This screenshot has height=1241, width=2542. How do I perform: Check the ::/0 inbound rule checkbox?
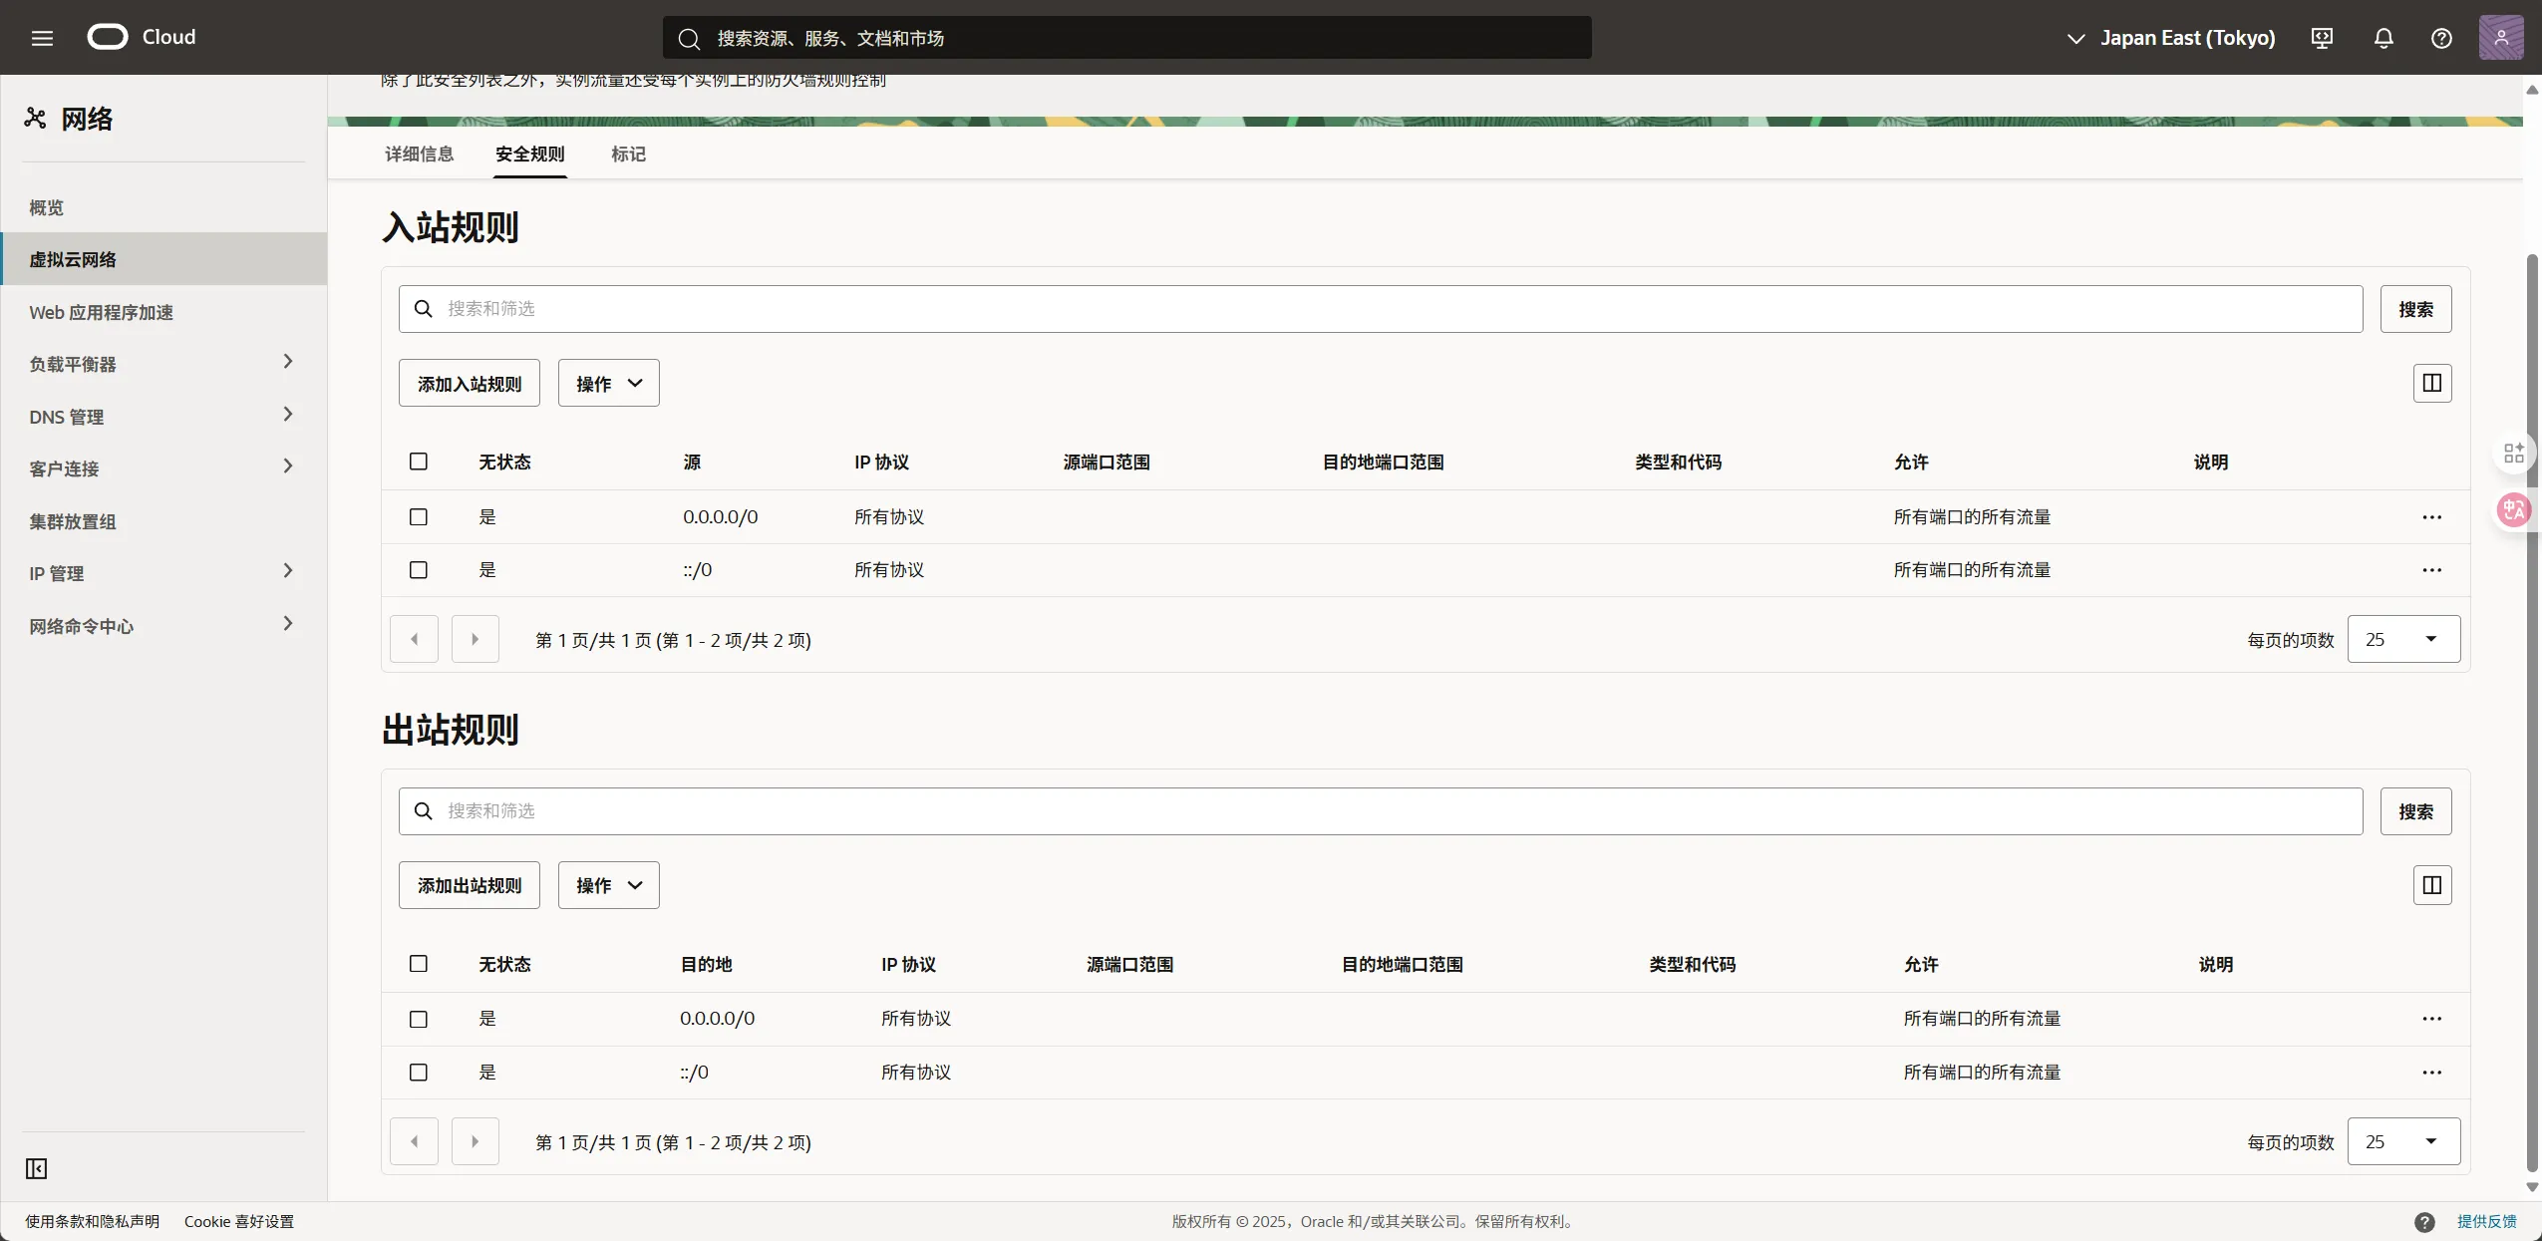[x=419, y=570]
